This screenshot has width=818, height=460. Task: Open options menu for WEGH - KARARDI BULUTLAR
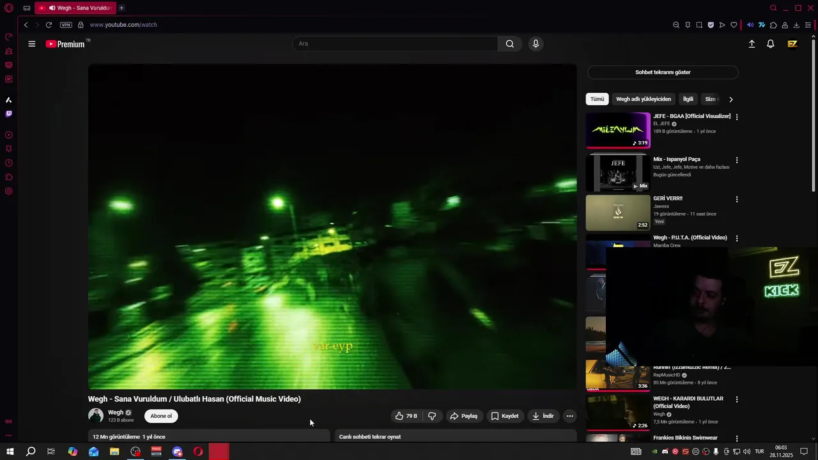click(737, 399)
